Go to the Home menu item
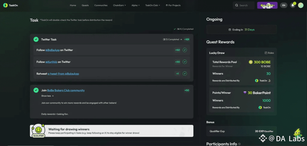 pyautogui.click(x=73, y=5)
